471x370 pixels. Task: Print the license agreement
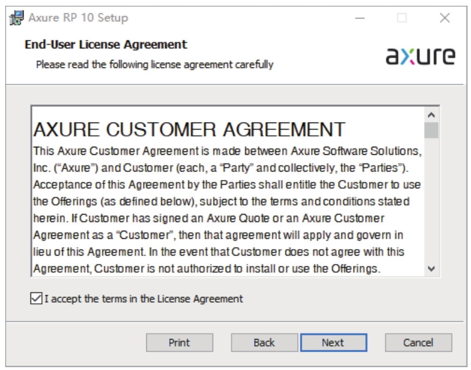pos(179,342)
